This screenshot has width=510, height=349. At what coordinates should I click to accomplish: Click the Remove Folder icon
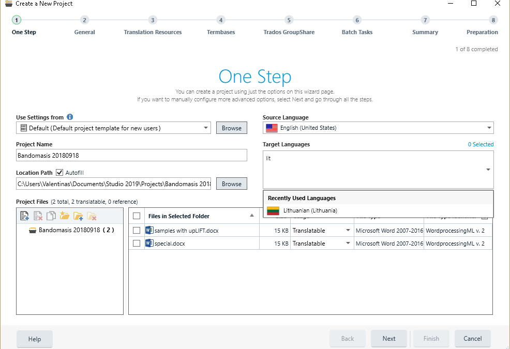[x=92, y=216]
